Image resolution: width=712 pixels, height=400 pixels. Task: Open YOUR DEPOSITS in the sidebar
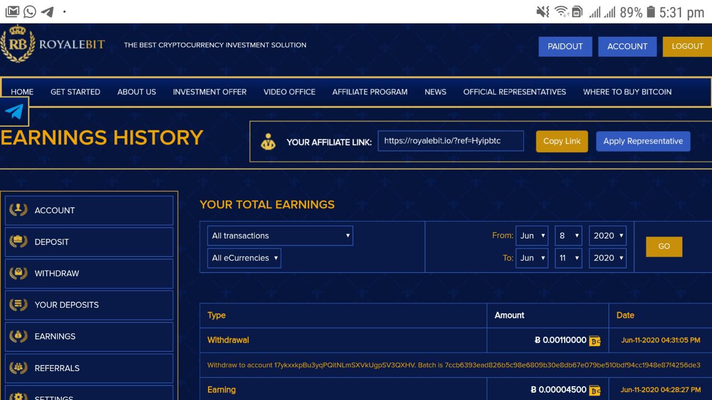point(89,305)
